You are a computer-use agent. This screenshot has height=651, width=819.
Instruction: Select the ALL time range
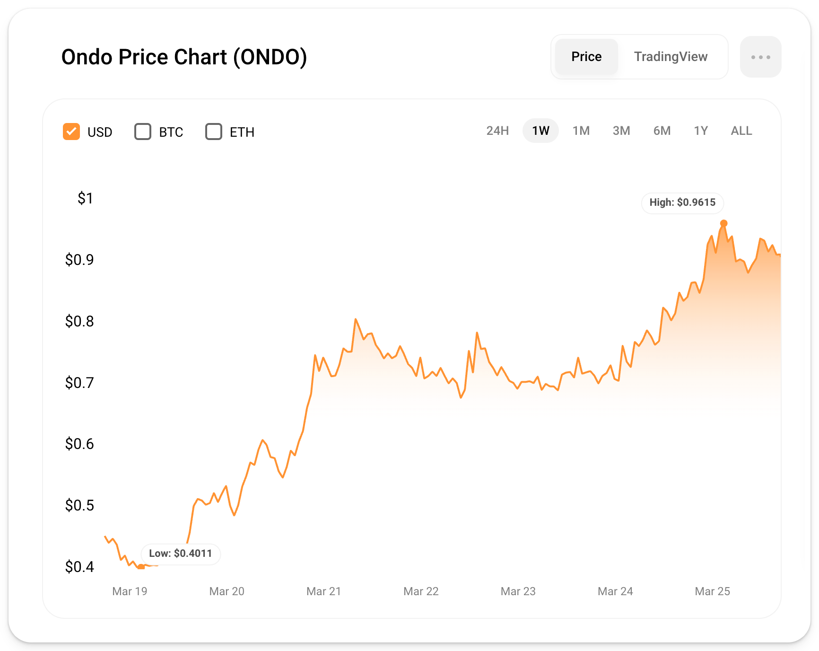741,131
